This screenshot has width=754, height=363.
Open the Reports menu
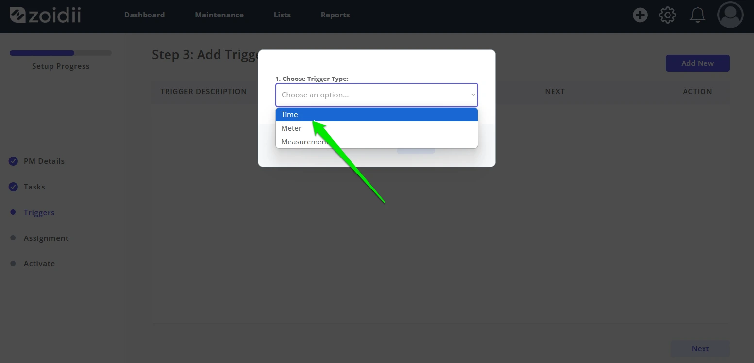pyautogui.click(x=335, y=15)
